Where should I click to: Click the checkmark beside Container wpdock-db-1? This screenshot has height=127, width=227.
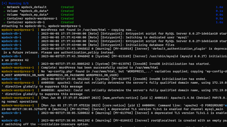click(x=4, y=23)
